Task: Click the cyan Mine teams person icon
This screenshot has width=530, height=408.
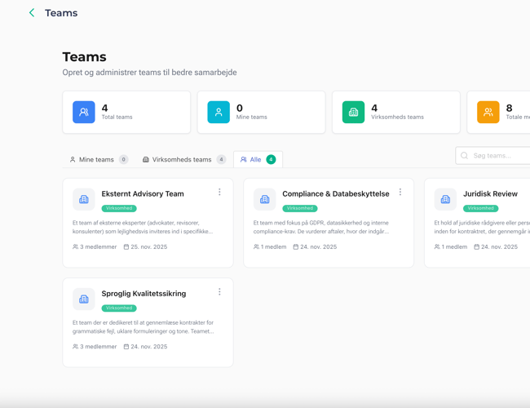Action: click(219, 112)
